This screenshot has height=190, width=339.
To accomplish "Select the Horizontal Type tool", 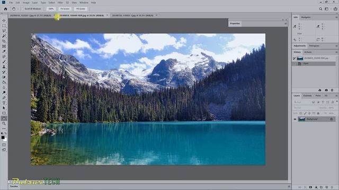I will tap(4, 103).
